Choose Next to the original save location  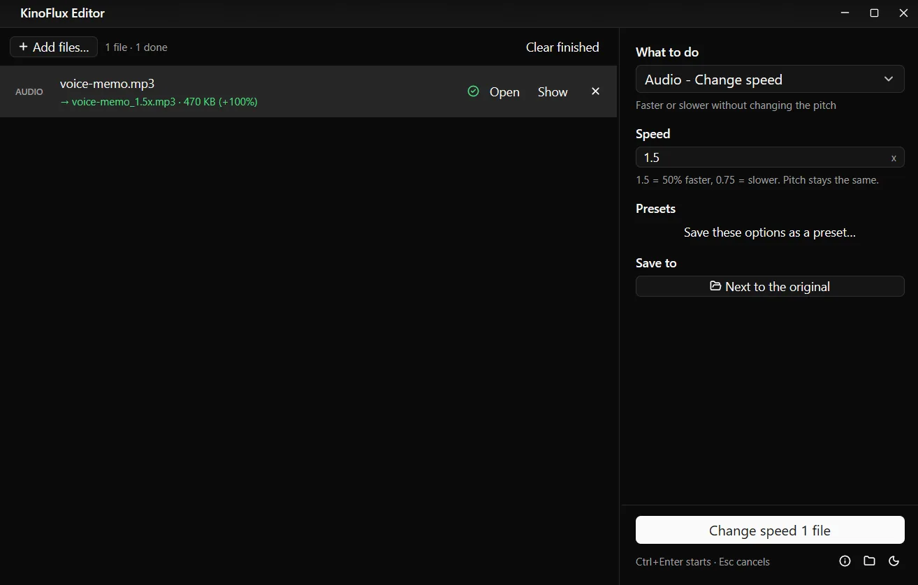(x=770, y=286)
